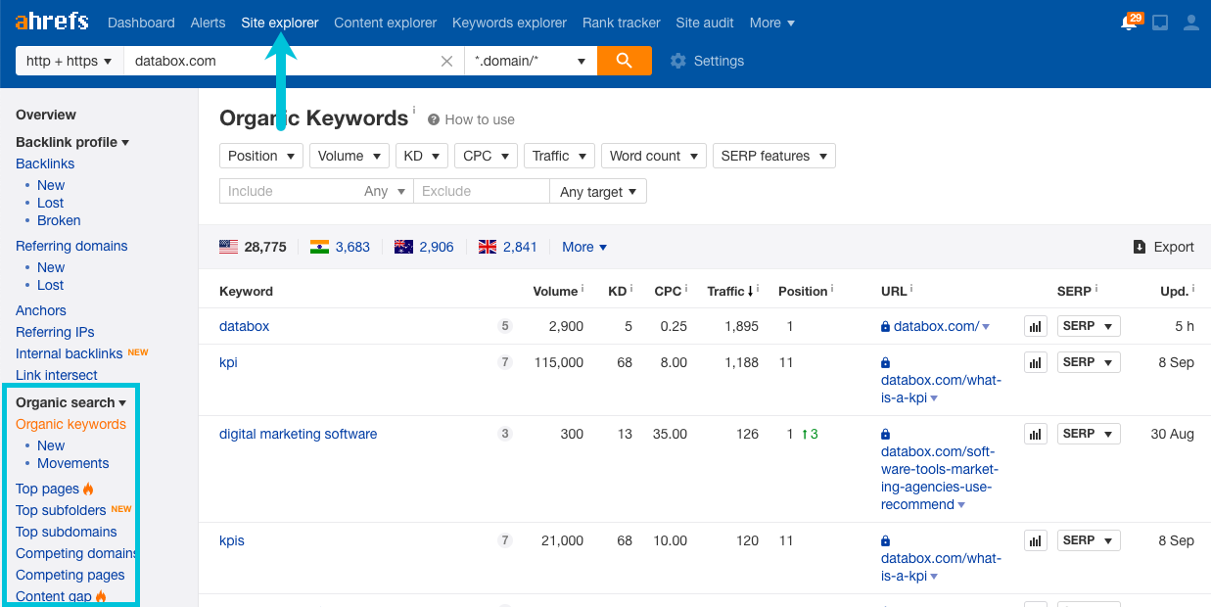The width and height of the screenshot is (1211, 607).
Task: Open Content explorer in top navigation
Action: (385, 23)
